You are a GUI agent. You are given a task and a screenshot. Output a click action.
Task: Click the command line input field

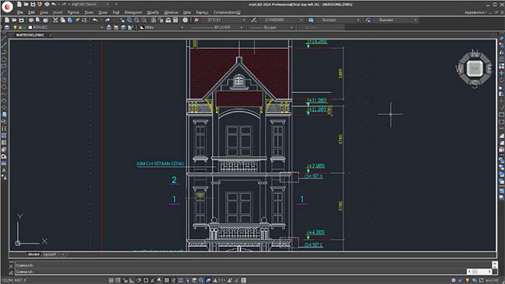[x=241, y=272]
